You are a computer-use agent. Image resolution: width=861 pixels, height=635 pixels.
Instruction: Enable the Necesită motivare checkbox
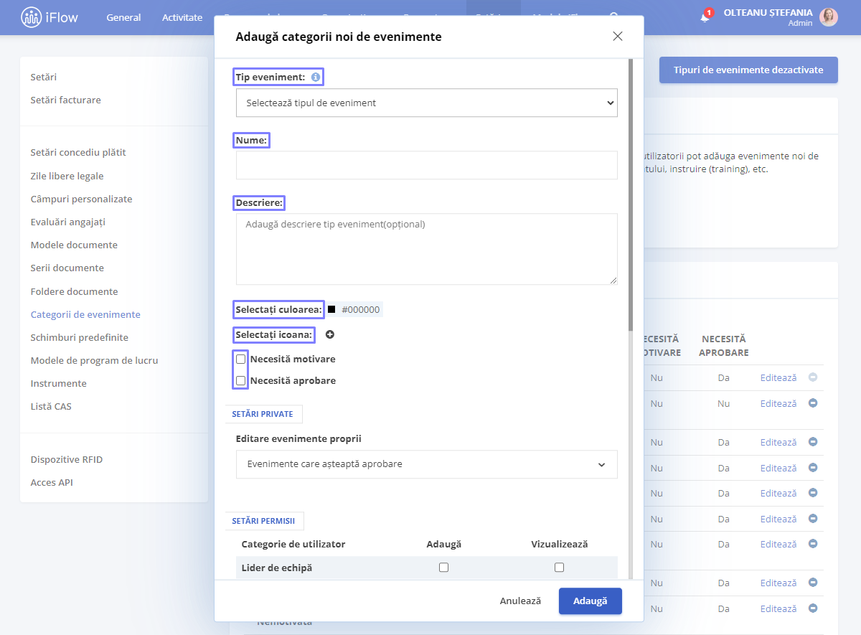241,359
